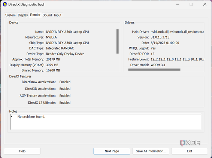Go to the Sound tab
This screenshot has height=158, width=212.
(x=47, y=15)
